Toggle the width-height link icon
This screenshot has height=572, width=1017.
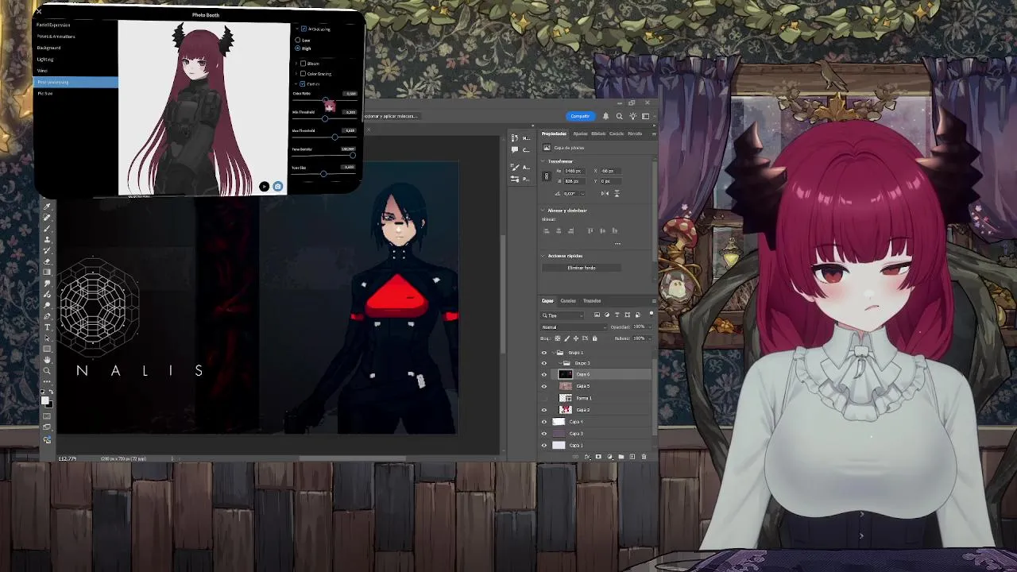coord(547,176)
